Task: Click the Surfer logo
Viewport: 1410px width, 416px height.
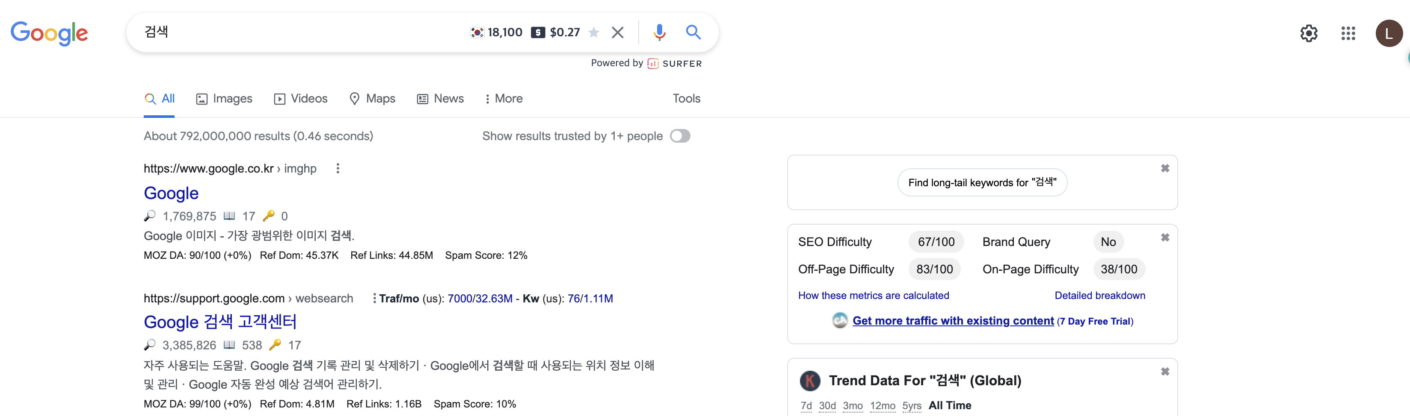Action: [674, 63]
